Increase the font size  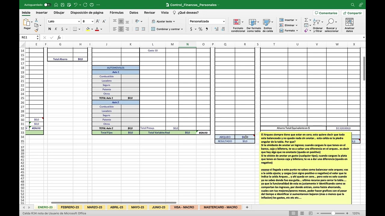[98, 21]
